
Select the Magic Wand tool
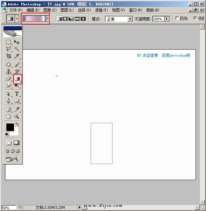pyautogui.click(x=17, y=49)
